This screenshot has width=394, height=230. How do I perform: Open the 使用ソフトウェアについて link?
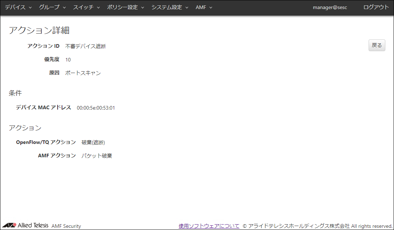pos(209,226)
